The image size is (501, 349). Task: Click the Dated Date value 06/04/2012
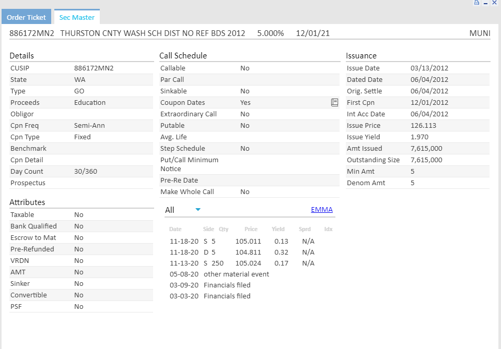pyautogui.click(x=429, y=79)
